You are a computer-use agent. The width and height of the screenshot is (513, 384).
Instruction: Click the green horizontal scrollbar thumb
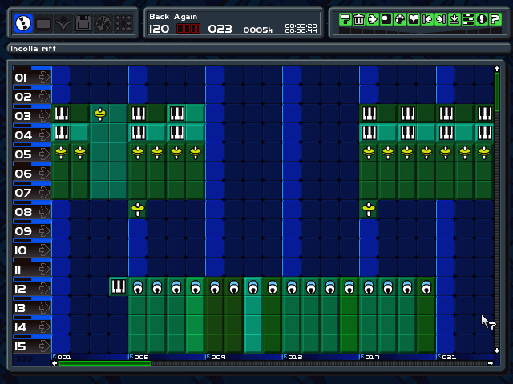[x=105, y=363]
